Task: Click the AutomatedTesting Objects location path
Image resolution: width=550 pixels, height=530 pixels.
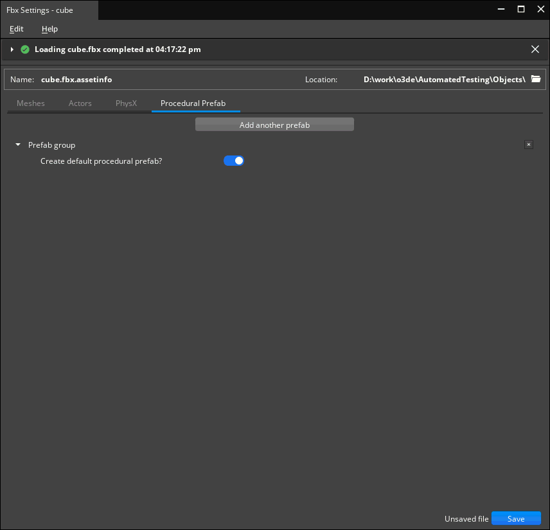Action: point(444,79)
